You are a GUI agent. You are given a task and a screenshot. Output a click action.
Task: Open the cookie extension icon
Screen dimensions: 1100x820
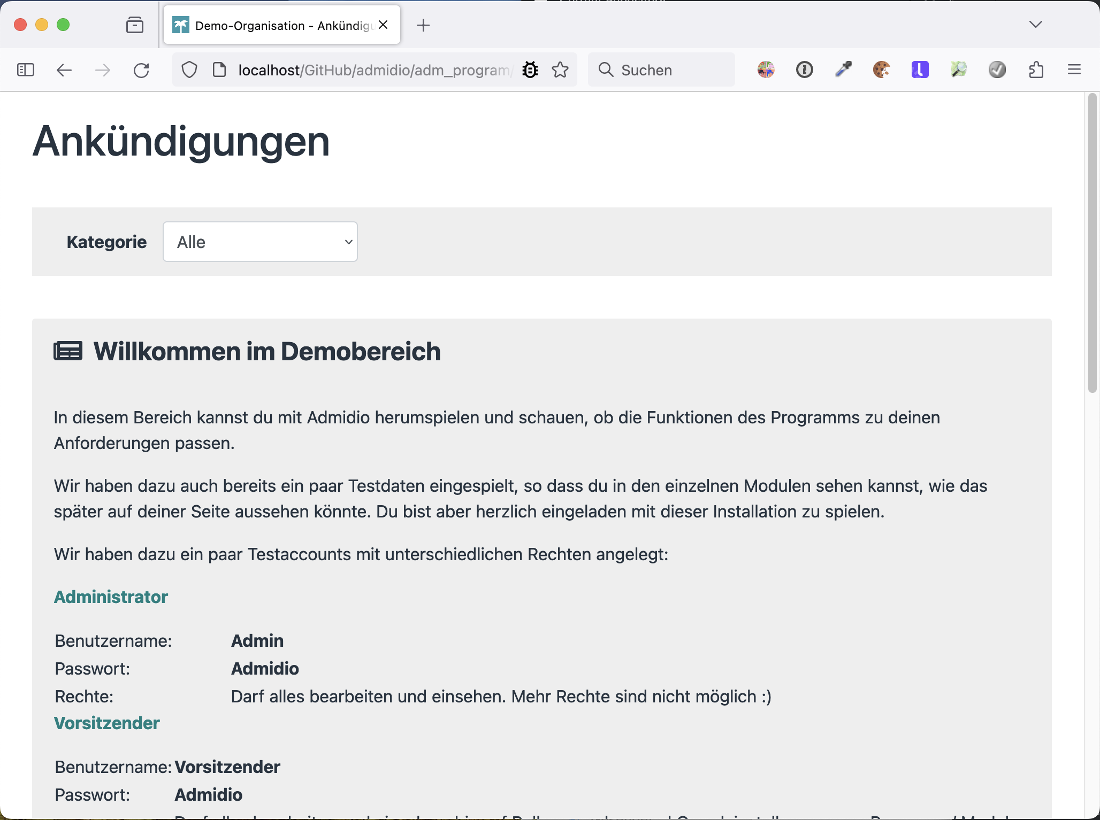point(881,69)
